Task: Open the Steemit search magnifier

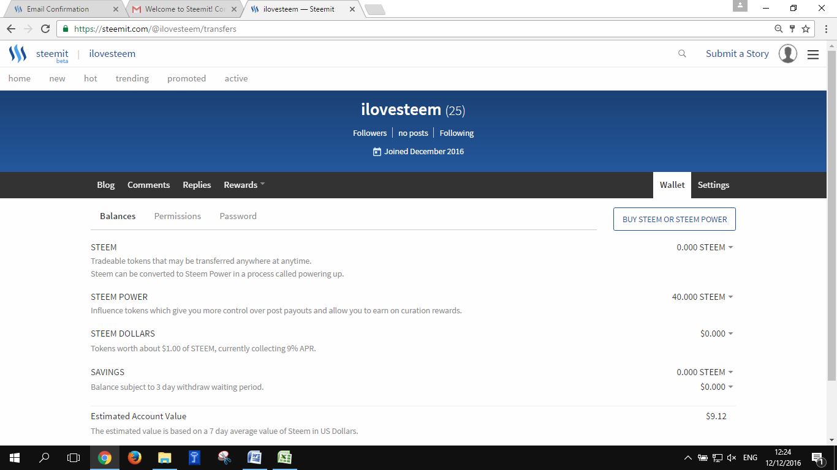Action: [x=682, y=54]
